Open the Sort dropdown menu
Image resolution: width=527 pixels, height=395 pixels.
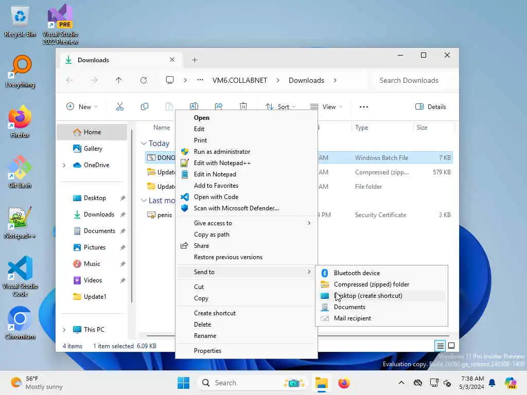280,107
